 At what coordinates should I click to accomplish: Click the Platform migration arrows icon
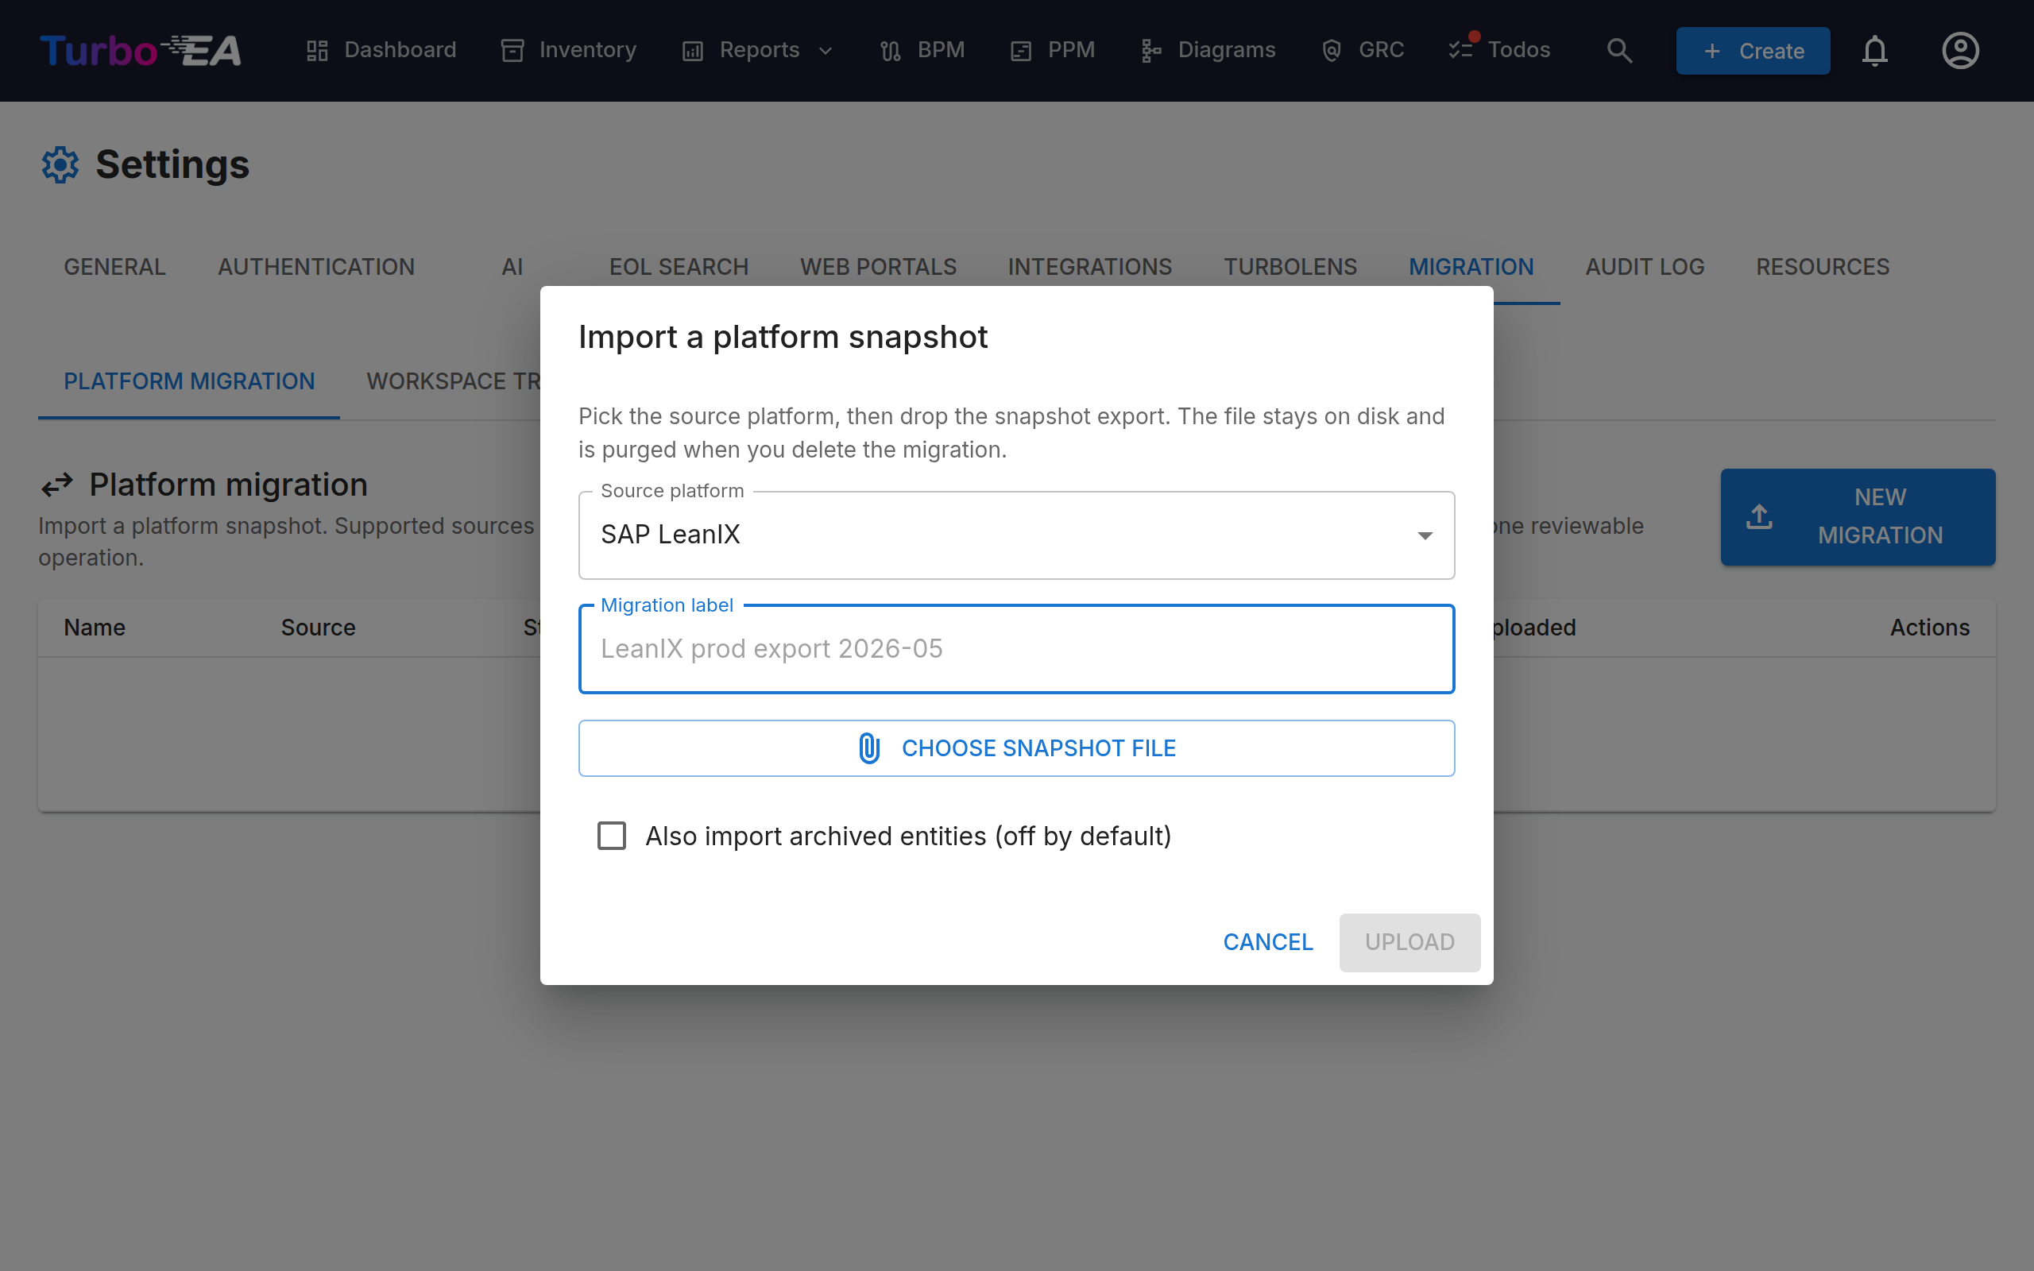pyautogui.click(x=57, y=485)
